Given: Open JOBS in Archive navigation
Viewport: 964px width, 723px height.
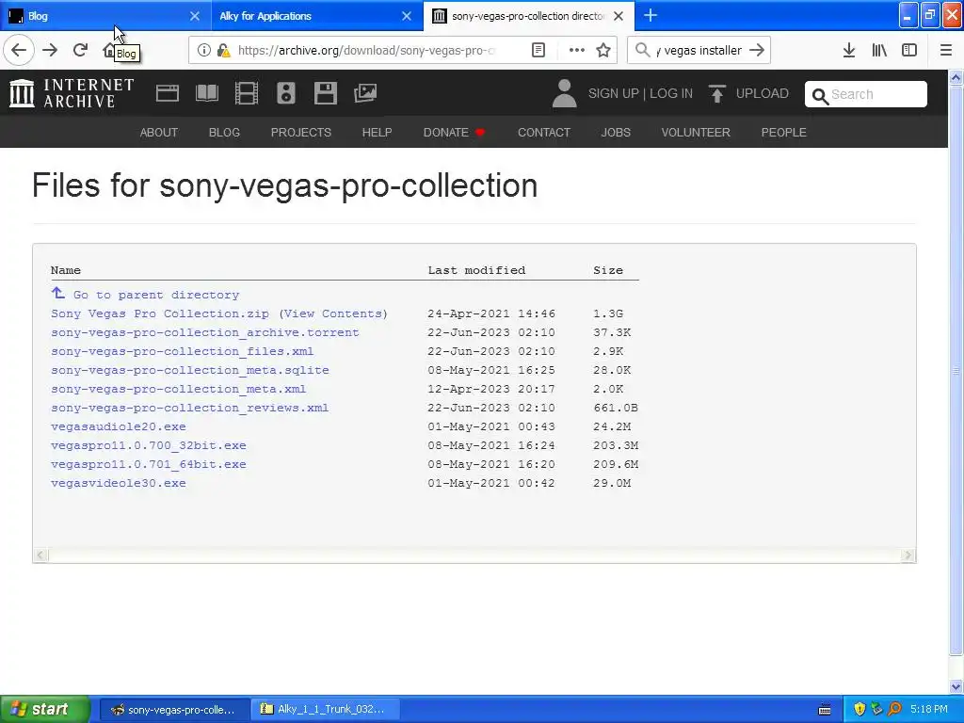Looking at the screenshot, I should click(x=616, y=132).
